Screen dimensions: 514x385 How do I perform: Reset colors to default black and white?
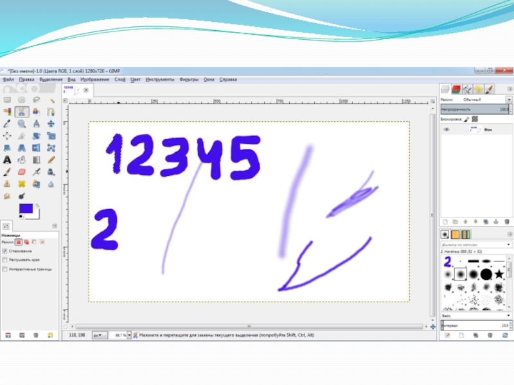click(21, 217)
